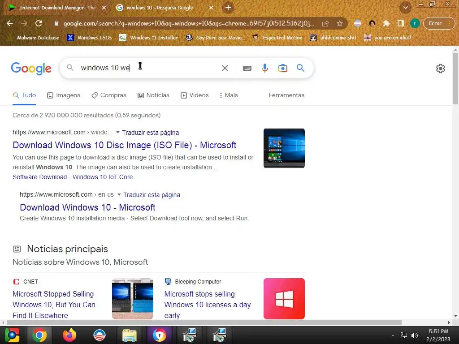Close the windows 10 Google search tab
Viewport: 459px width, 344px height.
pos(211,8)
